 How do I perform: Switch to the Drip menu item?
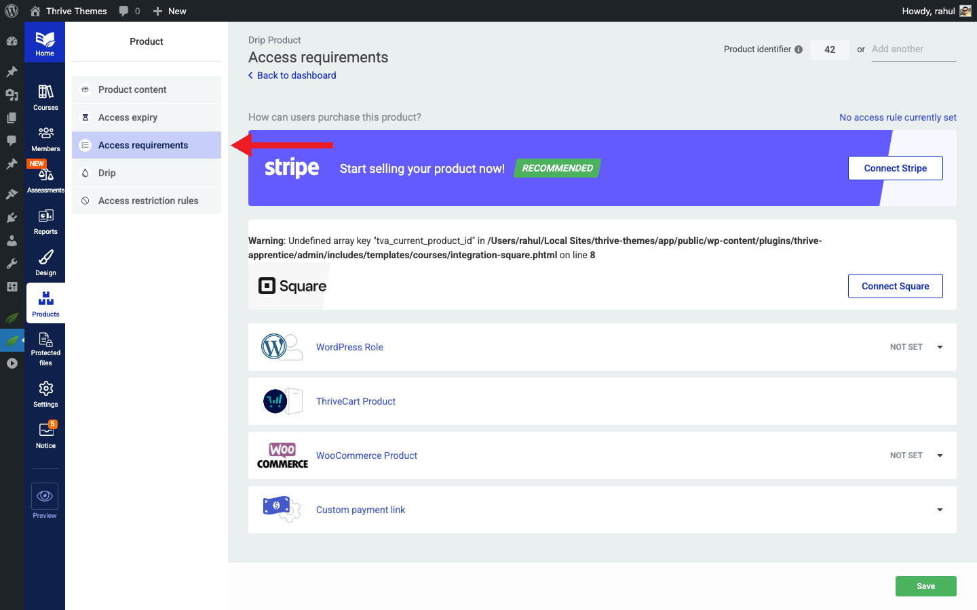click(x=146, y=172)
